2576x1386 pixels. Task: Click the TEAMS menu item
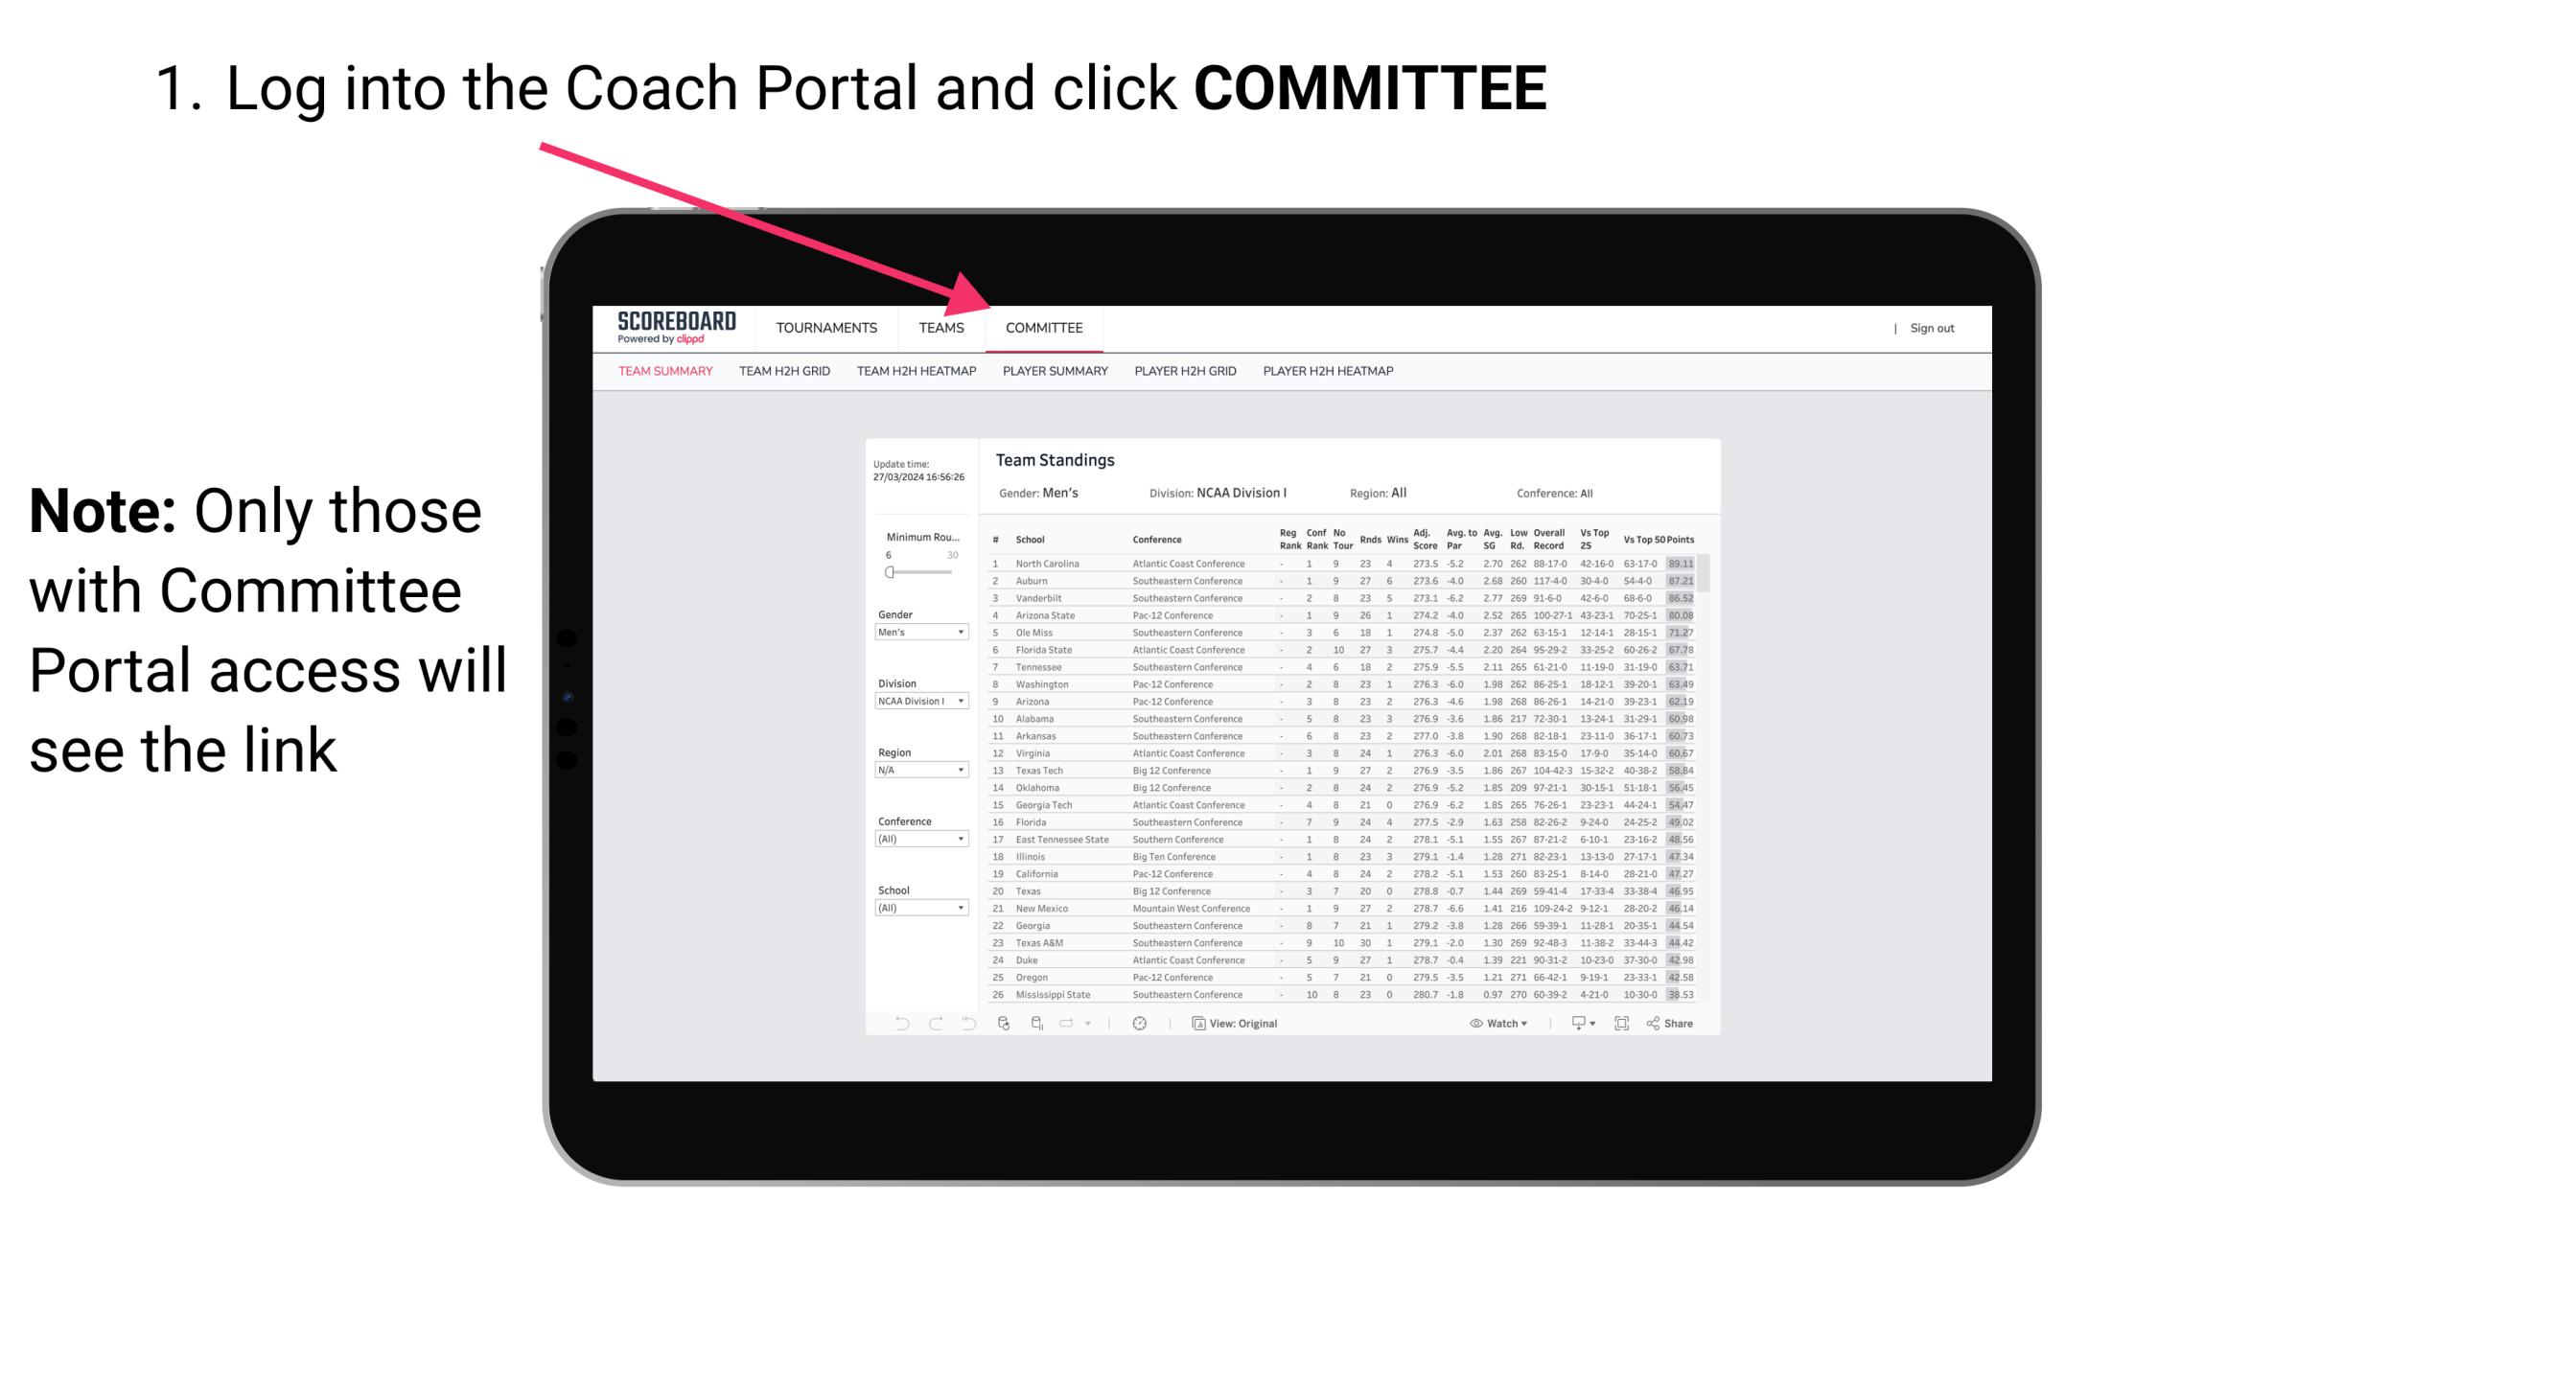pos(944,330)
